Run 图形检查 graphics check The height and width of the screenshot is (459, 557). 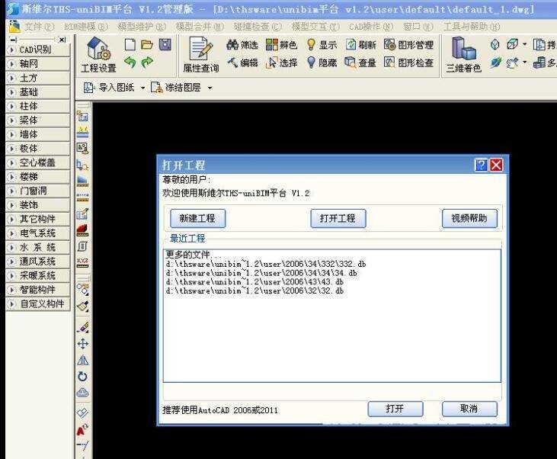[x=408, y=63]
